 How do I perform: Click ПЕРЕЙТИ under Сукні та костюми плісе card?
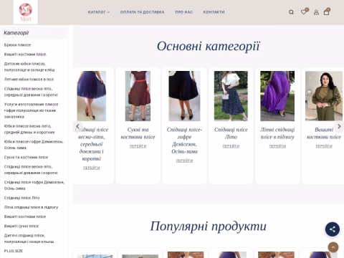tap(138, 146)
